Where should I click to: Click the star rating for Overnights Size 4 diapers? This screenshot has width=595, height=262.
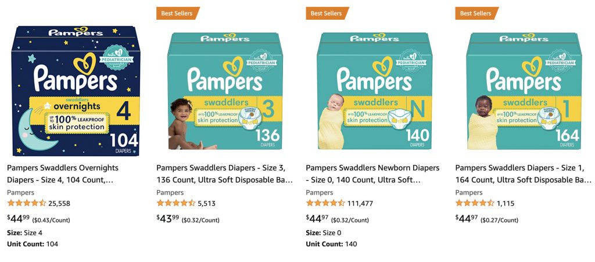point(27,203)
